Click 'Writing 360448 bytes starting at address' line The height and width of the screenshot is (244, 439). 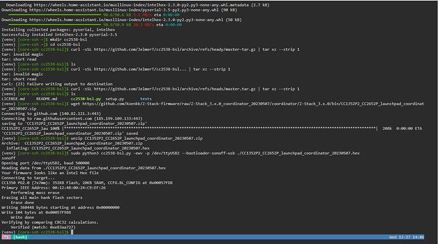60,208
